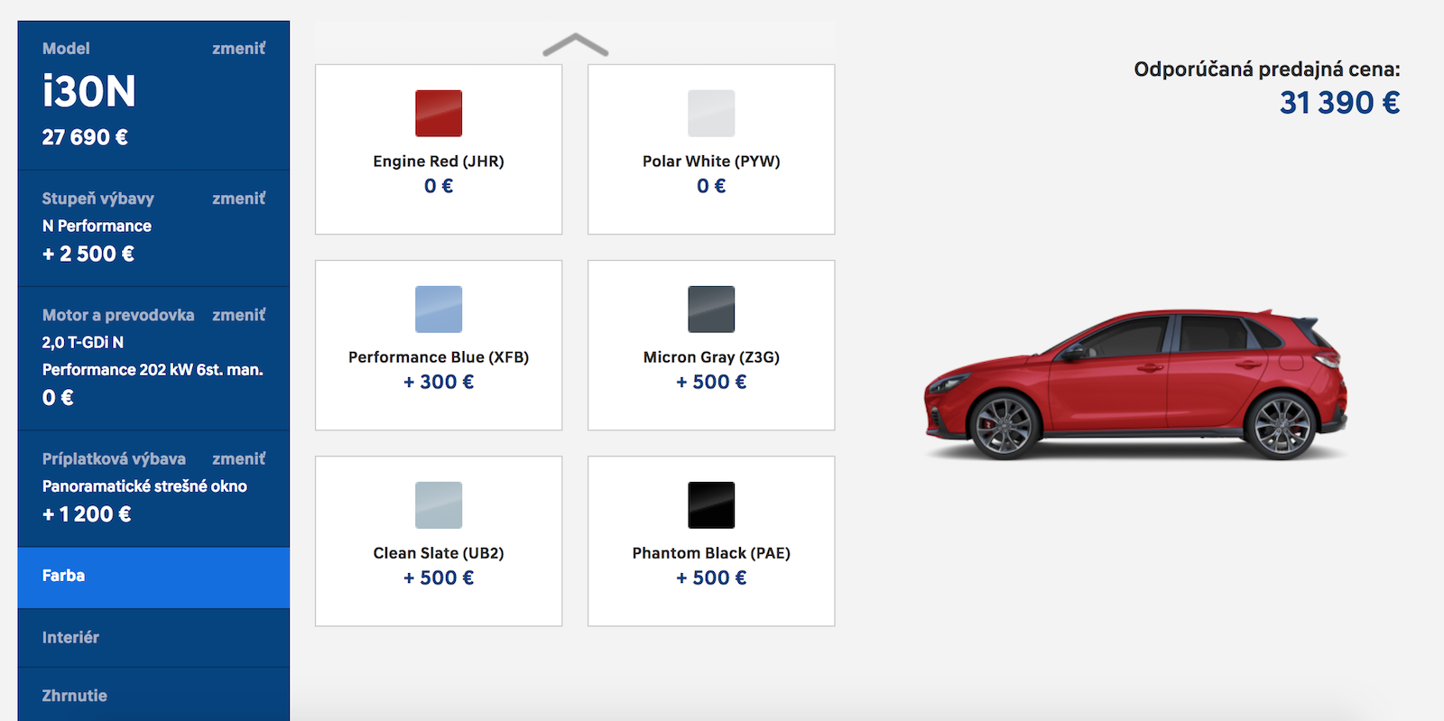Click the + 1 200 € option price
The height and width of the screenshot is (721, 1444).
click(x=87, y=514)
